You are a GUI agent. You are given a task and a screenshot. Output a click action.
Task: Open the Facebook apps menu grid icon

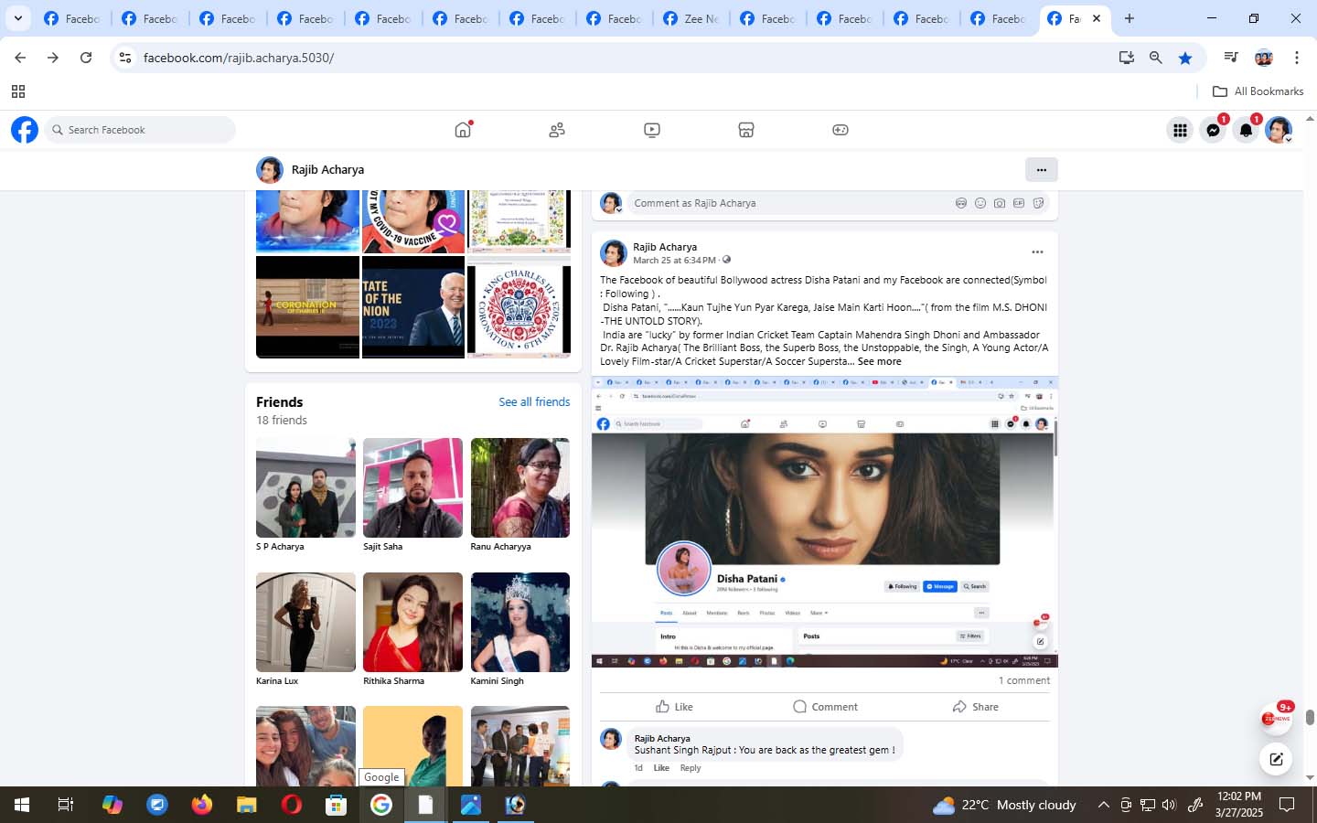click(x=1180, y=131)
